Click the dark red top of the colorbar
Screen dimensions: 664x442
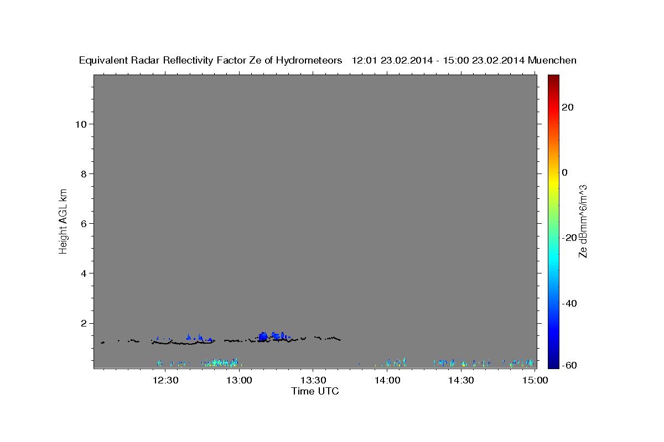553,80
